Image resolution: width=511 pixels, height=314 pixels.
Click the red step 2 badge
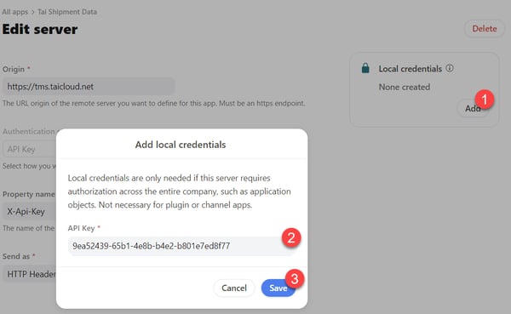coord(291,237)
